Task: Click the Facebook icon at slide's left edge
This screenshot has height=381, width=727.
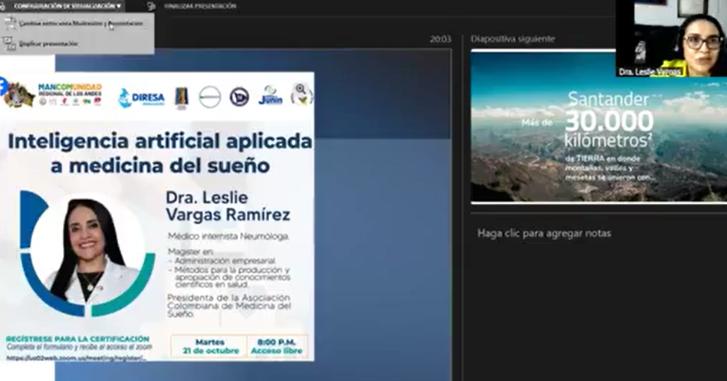Action: point(3,87)
